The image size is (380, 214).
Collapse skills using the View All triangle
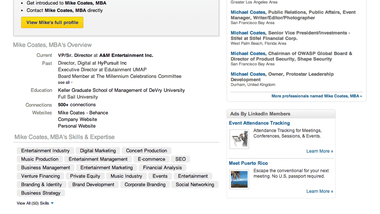click(x=52, y=203)
